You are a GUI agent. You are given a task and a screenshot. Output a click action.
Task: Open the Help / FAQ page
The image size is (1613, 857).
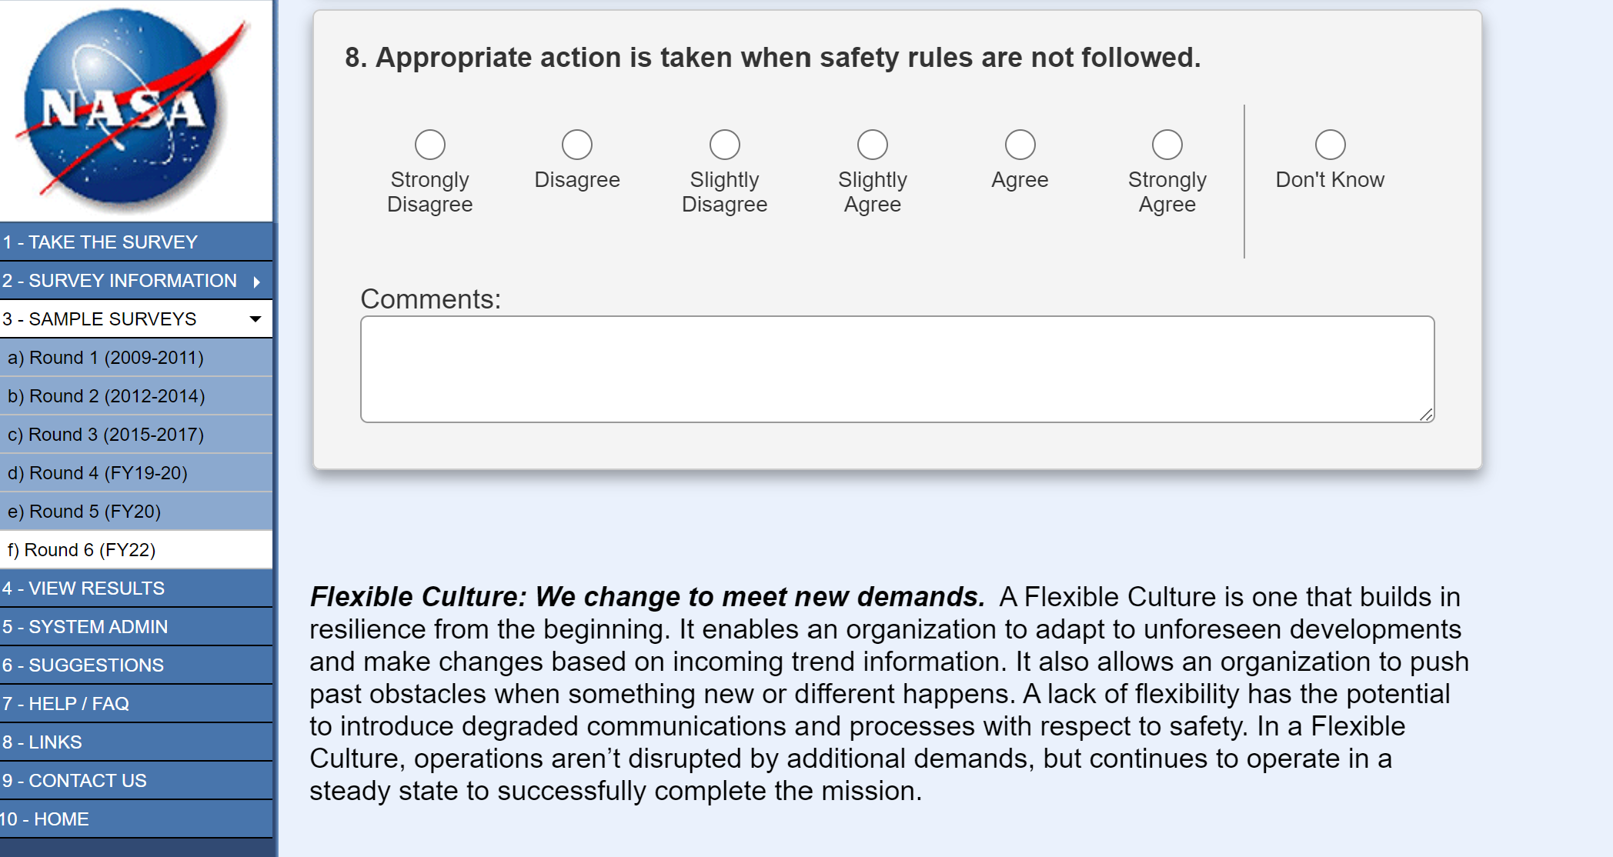pos(65,704)
